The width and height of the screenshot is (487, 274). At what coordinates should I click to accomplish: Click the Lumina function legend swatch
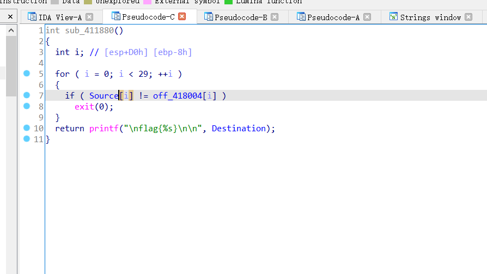click(x=229, y=2)
